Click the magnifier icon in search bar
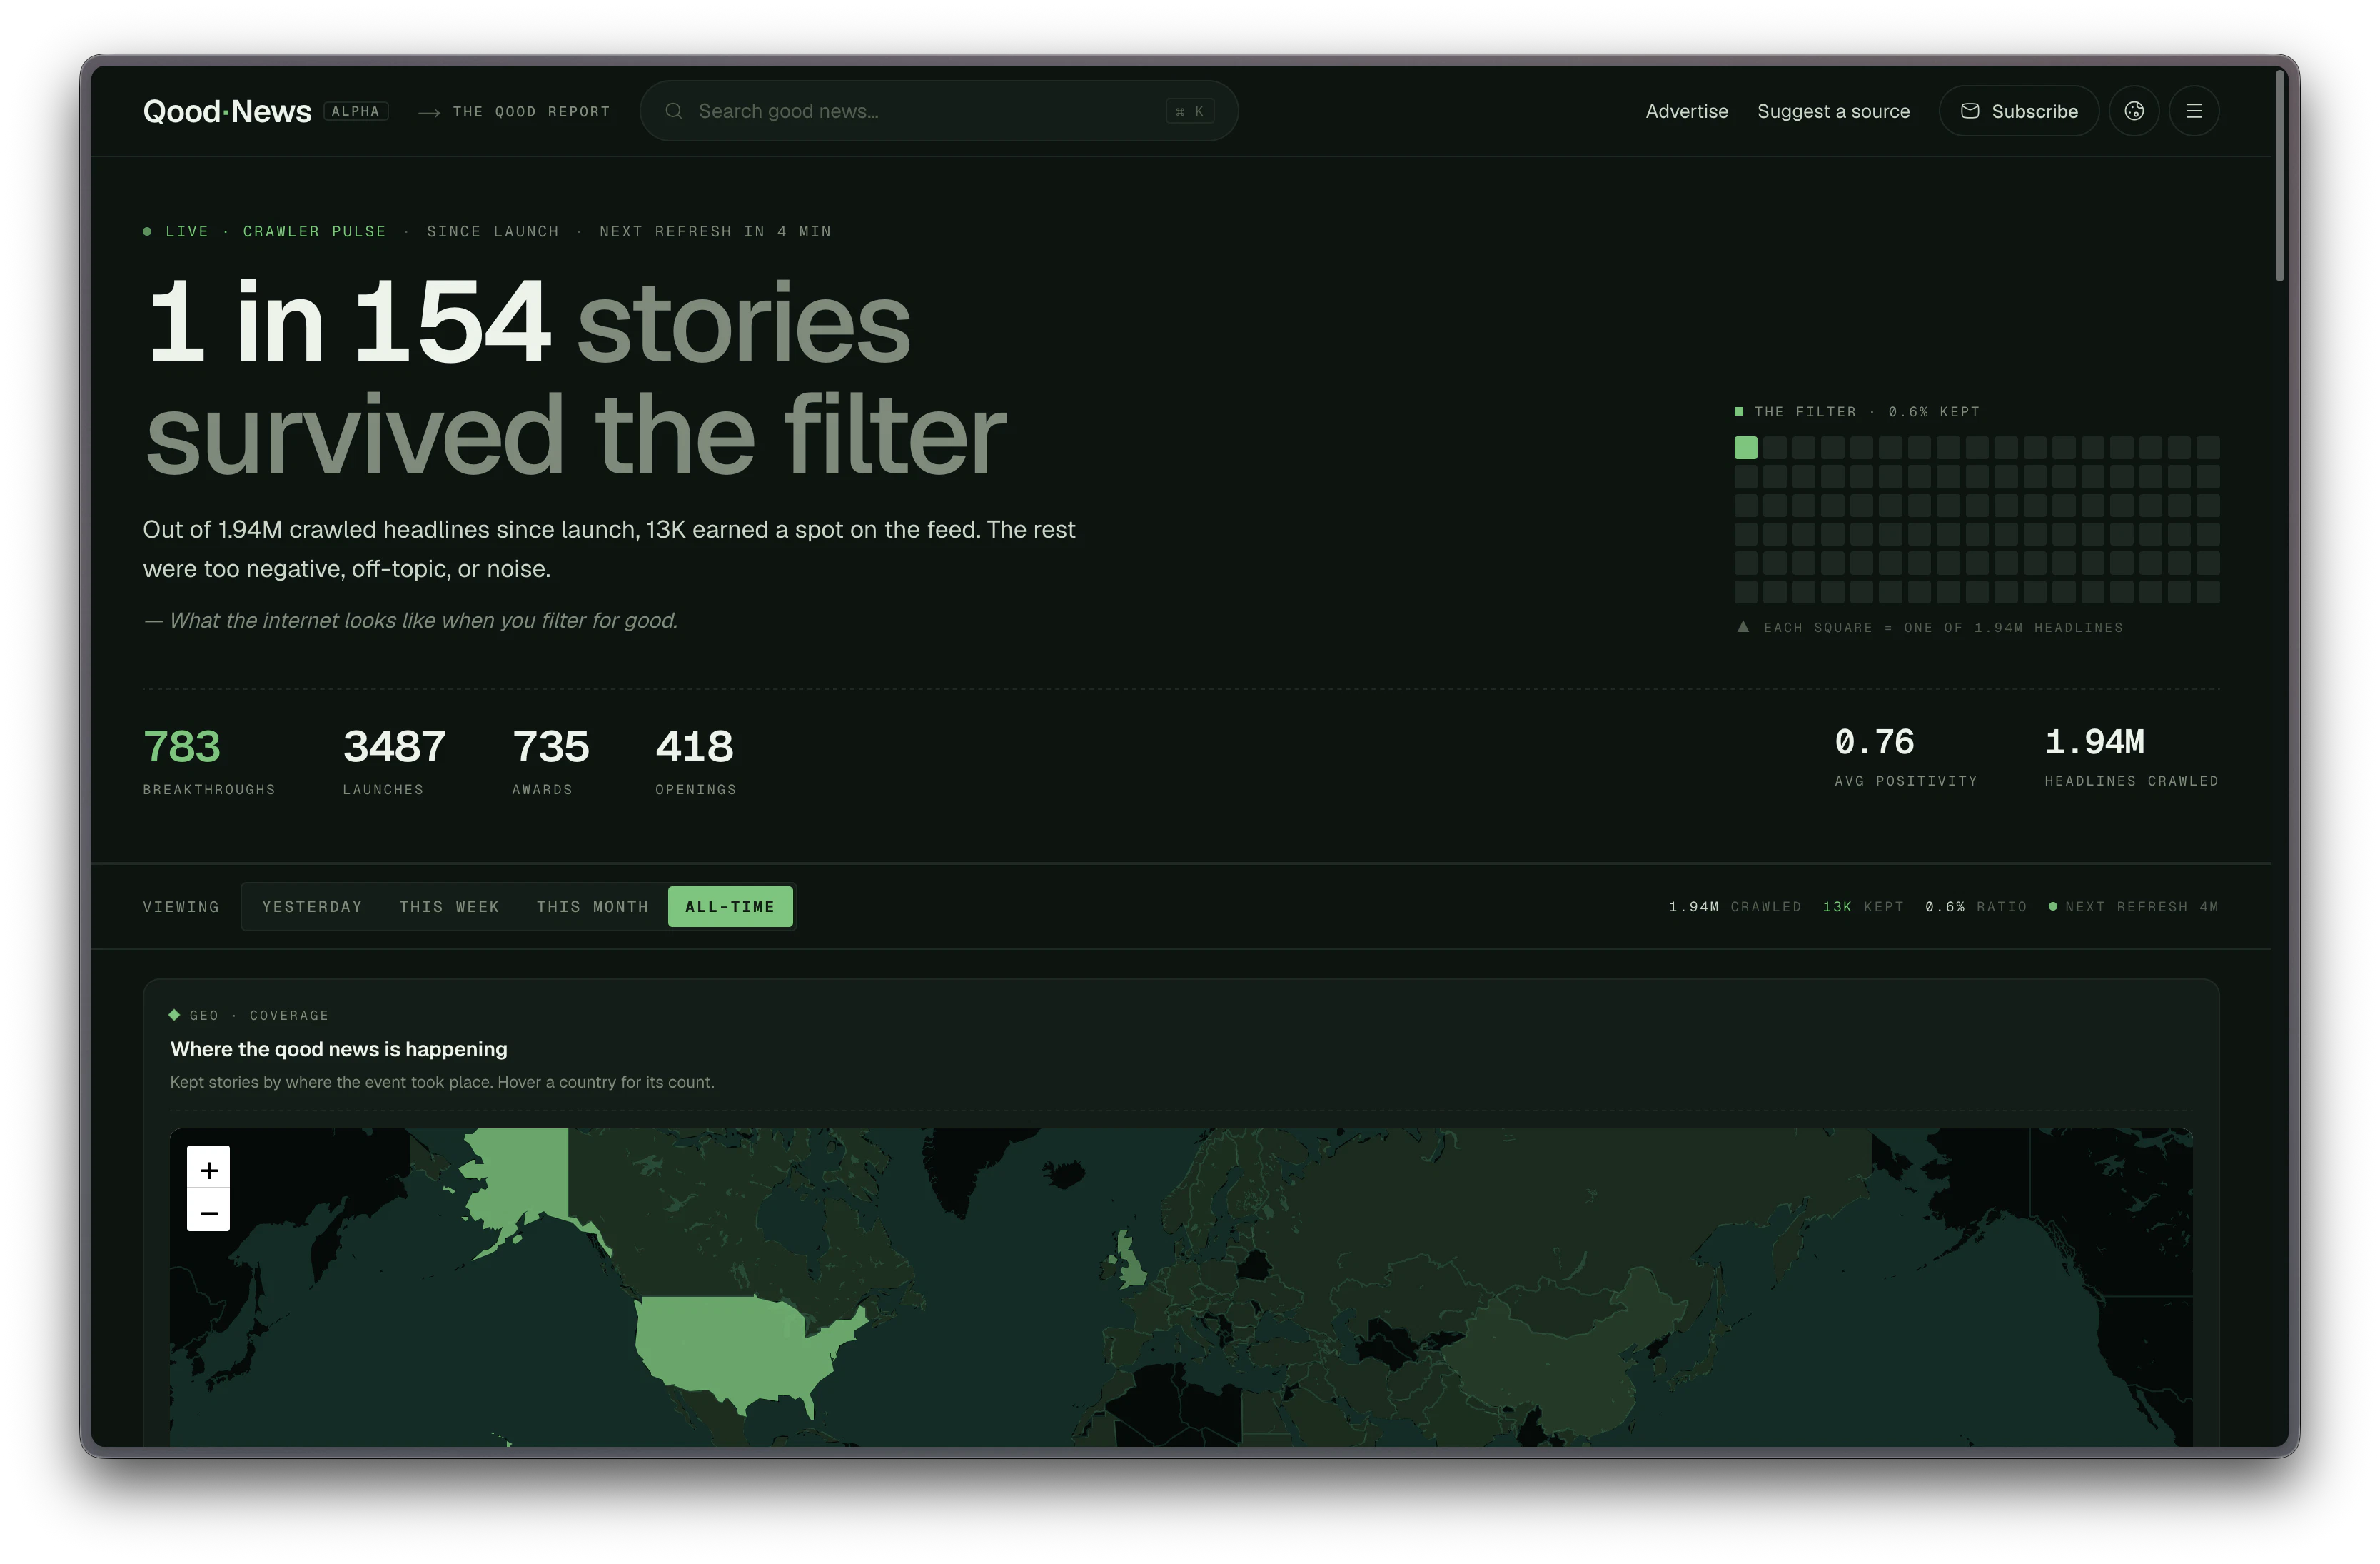The image size is (2380, 1564). click(x=674, y=111)
